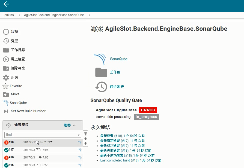Select 刪除專案 in the sidebar
244x168 pixels.
(x=18, y=68)
